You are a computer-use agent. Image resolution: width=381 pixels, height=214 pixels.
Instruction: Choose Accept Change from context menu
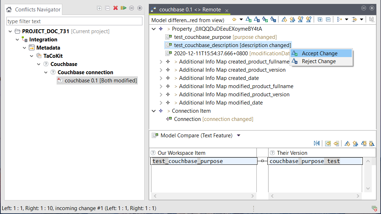coord(319,53)
